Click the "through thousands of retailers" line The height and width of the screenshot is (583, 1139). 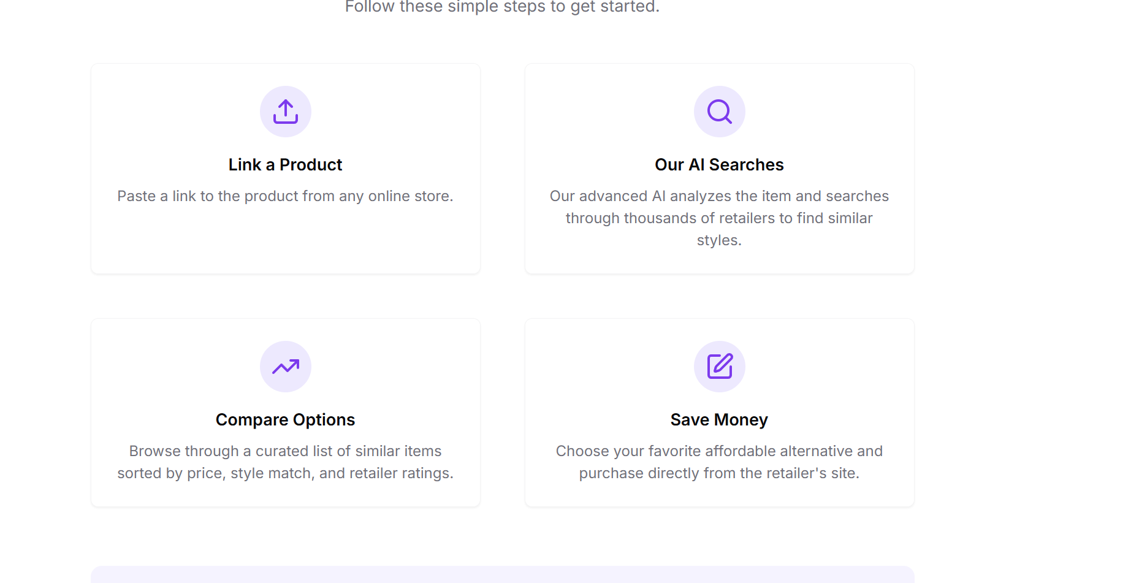719,218
